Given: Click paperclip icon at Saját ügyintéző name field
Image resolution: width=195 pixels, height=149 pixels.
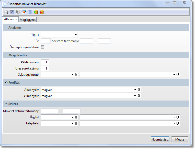Looking at the screenshot, I should click(178, 74).
